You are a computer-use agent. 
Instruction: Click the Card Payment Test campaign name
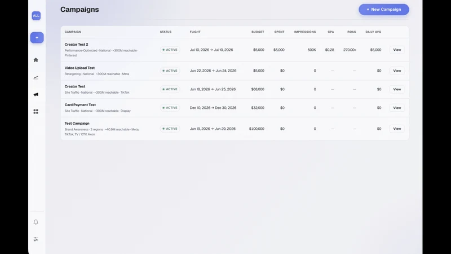coord(80,105)
